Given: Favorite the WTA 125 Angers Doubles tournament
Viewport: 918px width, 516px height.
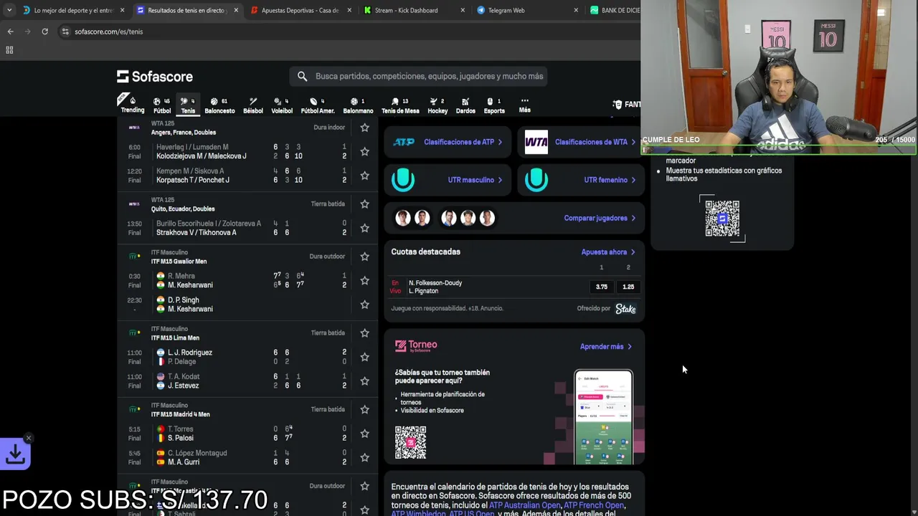Looking at the screenshot, I should click(x=364, y=128).
